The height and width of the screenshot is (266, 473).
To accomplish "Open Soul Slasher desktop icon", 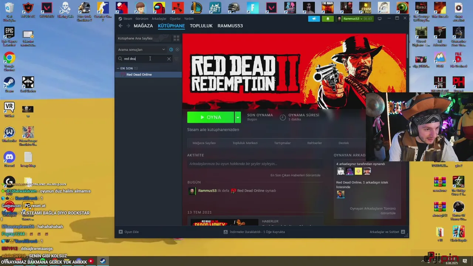I will [x=28, y=85].
